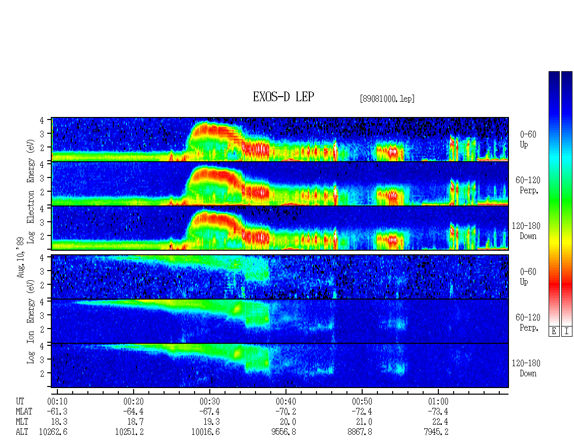Click the 00:40 UT time label

pyautogui.click(x=286, y=401)
